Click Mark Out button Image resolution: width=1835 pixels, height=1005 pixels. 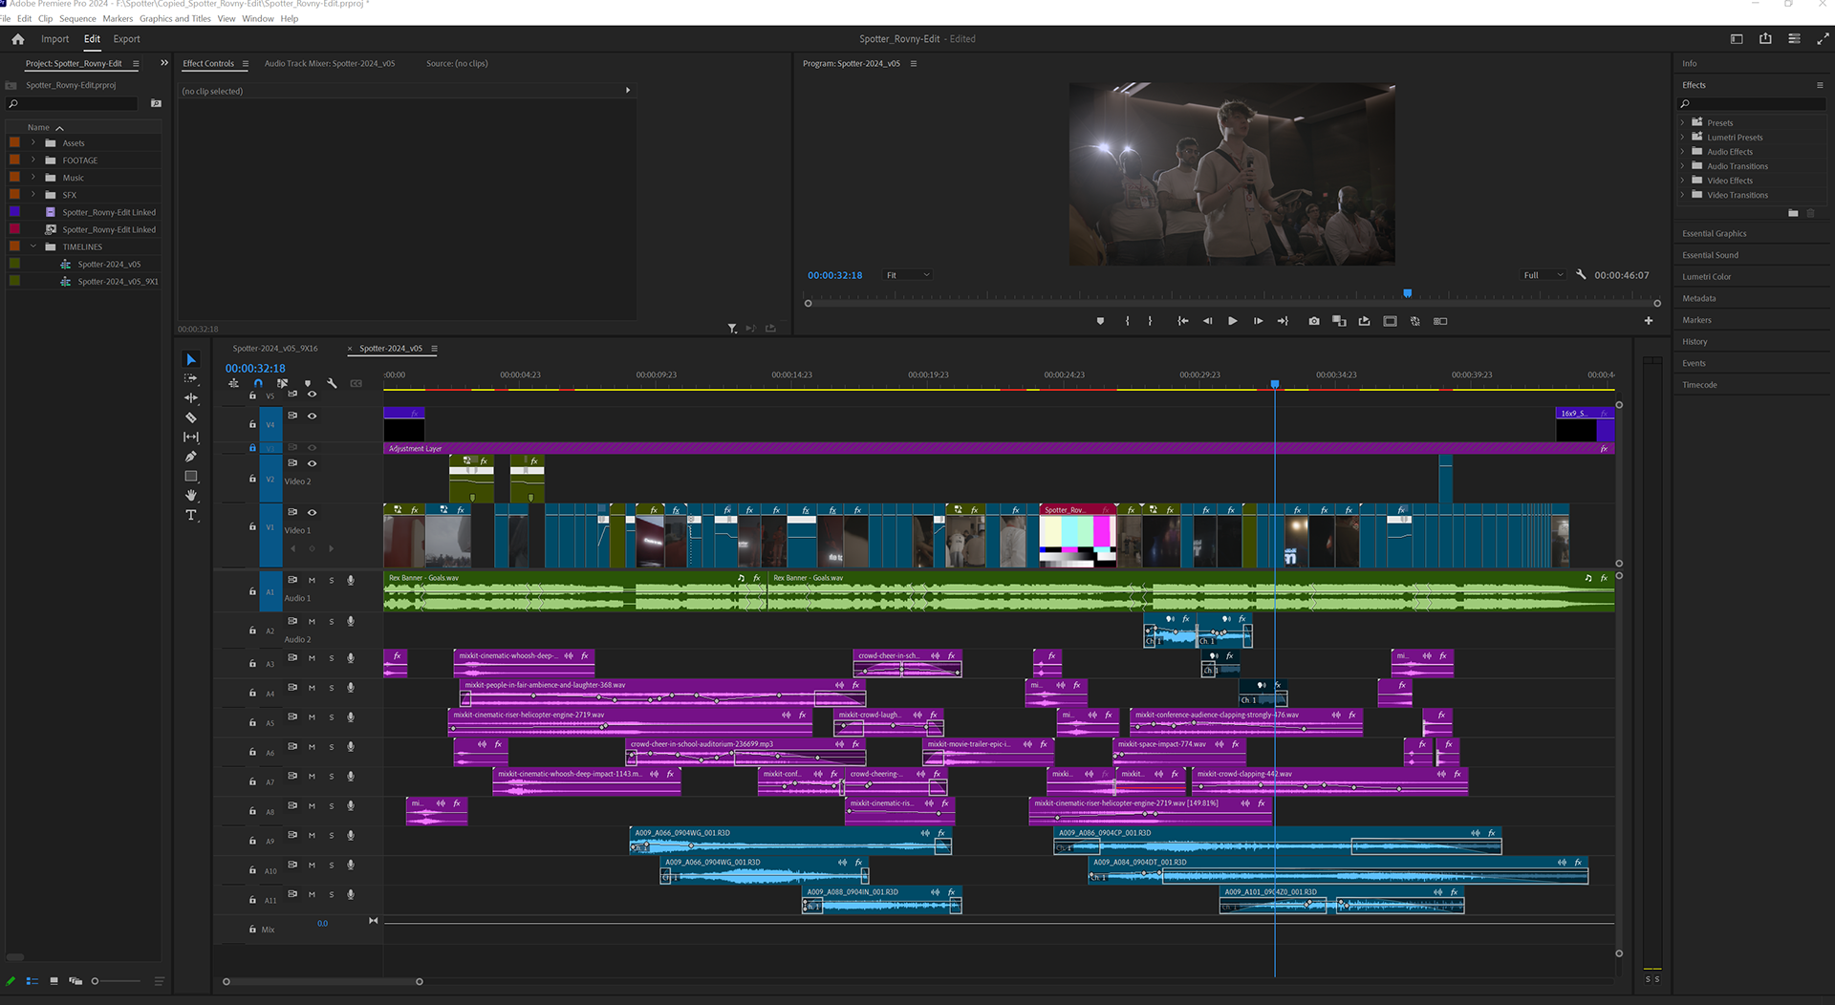pos(1150,321)
